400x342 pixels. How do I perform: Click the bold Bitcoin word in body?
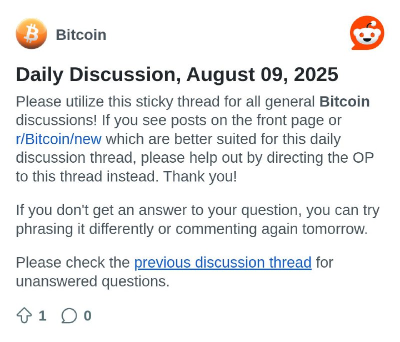(x=344, y=102)
